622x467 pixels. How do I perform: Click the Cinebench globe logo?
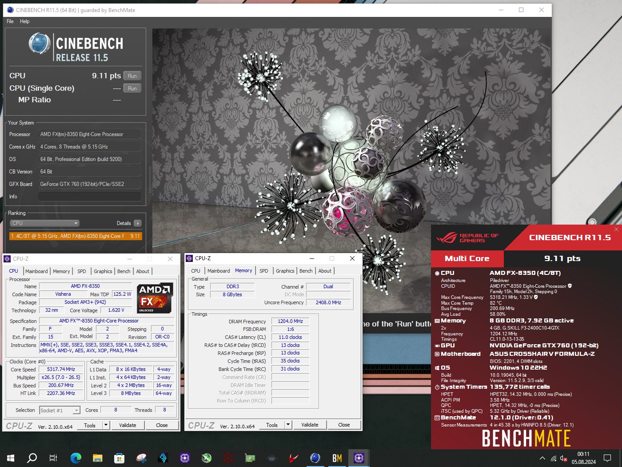[40, 44]
